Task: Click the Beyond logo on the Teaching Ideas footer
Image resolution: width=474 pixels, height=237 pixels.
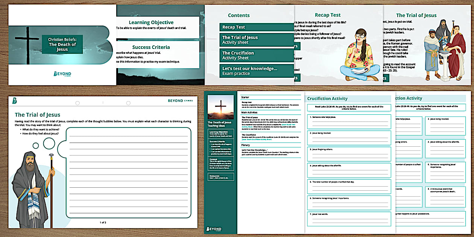Action: tap(214, 229)
